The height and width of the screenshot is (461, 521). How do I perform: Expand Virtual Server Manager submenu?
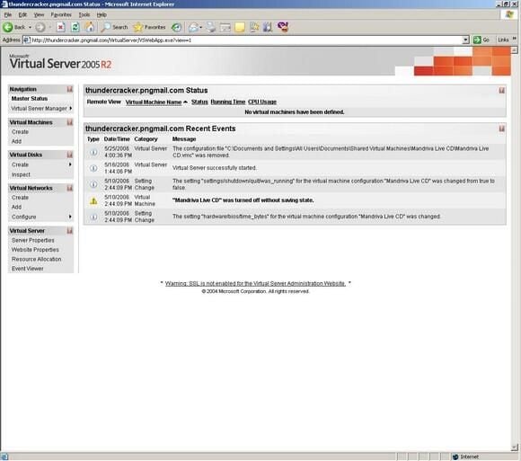click(71, 109)
